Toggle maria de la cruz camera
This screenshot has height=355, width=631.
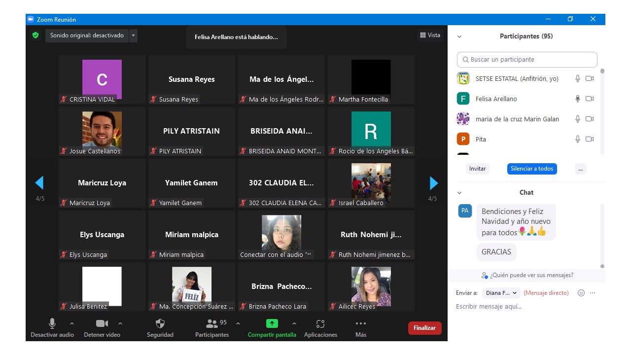tap(590, 119)
